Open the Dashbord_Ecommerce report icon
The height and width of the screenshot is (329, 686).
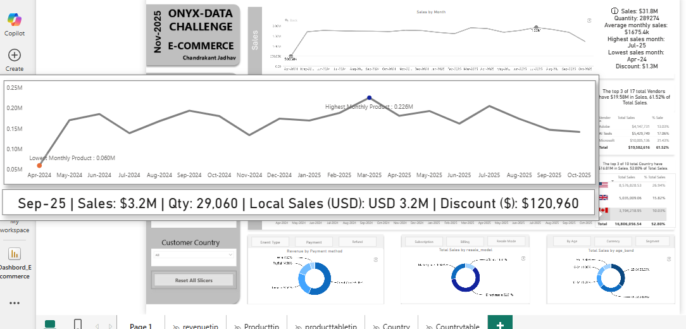[x=15, y=254]
